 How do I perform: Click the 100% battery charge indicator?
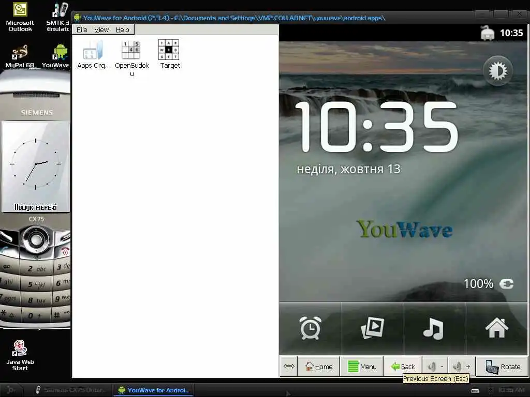click(x=488, y=284)
